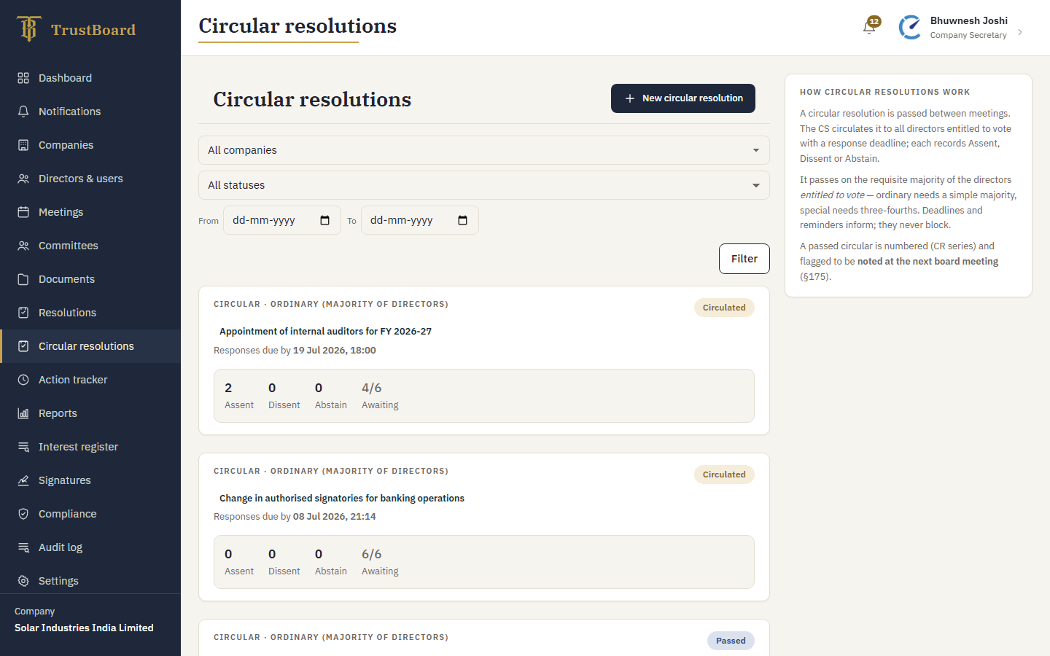Open Appointment of internal auditors for FY 2026-27

pyautogui.click(x=325, y=331)
